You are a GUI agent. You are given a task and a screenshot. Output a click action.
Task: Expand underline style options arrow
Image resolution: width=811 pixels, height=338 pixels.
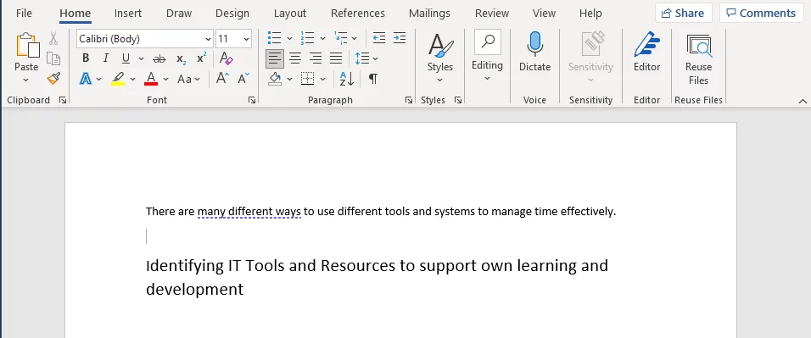click(141, 59)
